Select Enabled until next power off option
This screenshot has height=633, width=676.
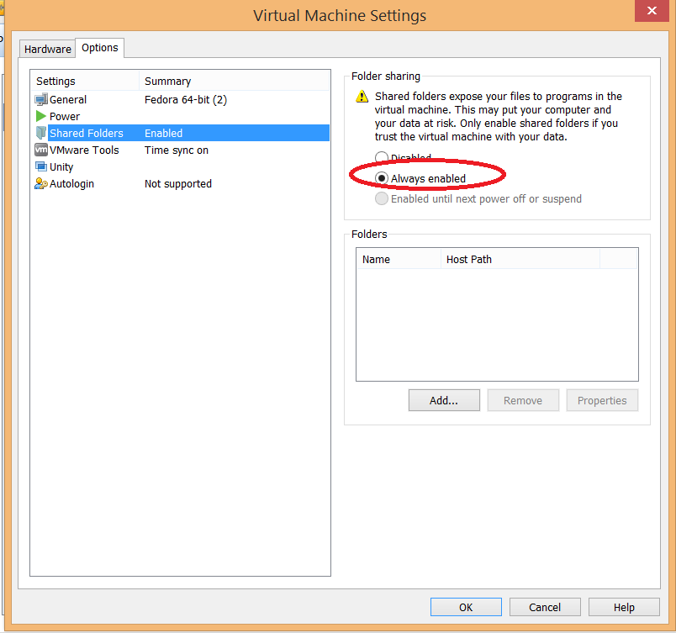click(381, 198)
